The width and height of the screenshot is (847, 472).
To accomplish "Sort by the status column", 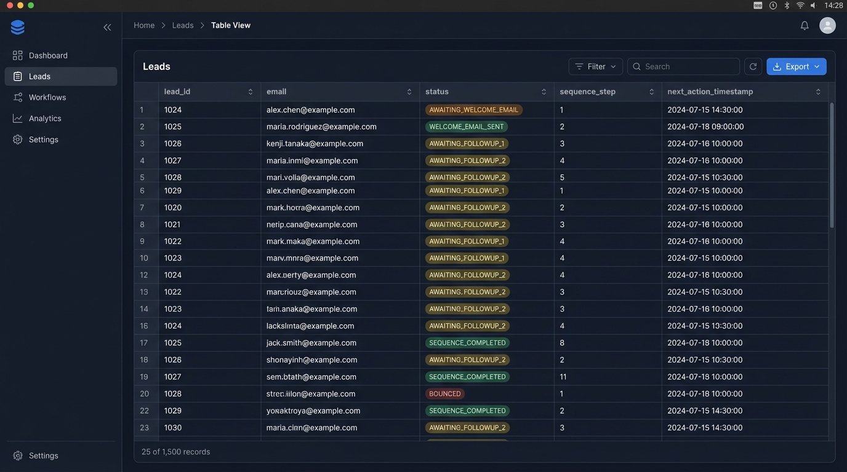I will [x=544, y=92].
